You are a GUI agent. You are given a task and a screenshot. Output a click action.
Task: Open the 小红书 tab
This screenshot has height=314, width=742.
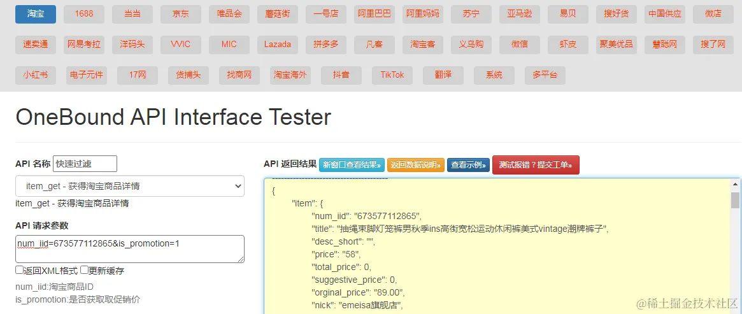[x=36, y=75]
